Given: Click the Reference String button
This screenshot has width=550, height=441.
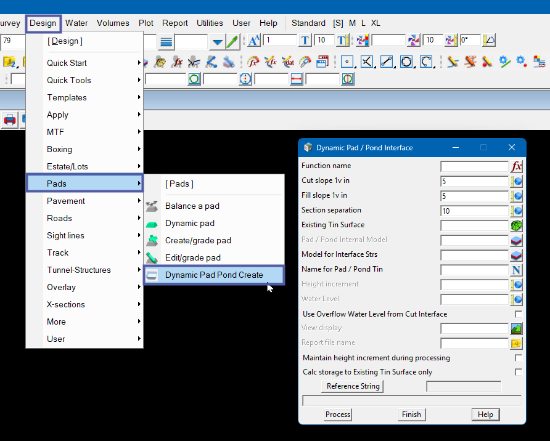Looking at the screenshot, I should point(353,386).
